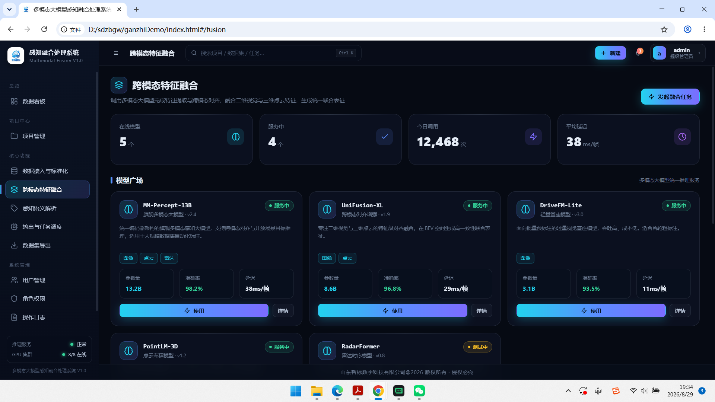Open 数据看板 in sidebar

click(47, 101)
